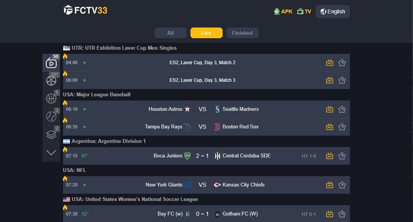Open the baseball category in sidebar
This screenshot has height=222, width=413.
[51, 116]
